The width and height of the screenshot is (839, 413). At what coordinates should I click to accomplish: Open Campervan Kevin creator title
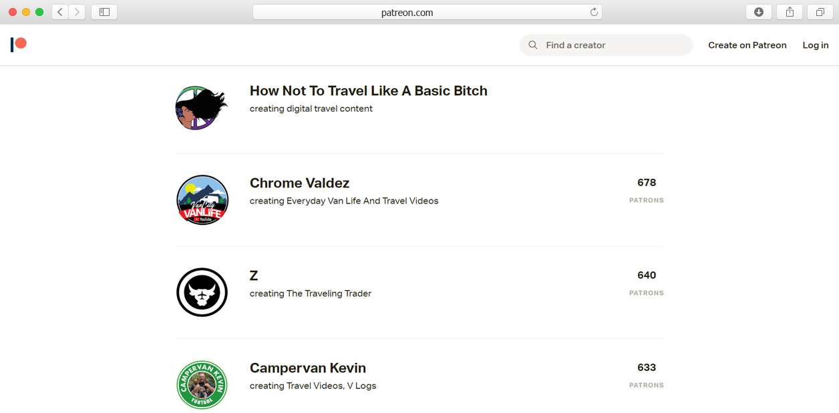click(x=307, y=368)
